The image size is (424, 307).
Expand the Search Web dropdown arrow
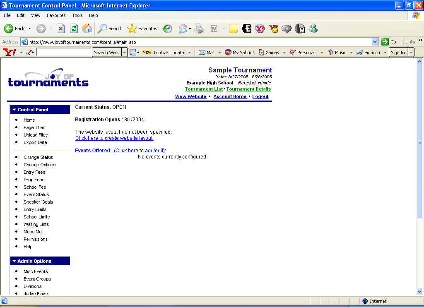pyautogui.click(x=124, y=53)
